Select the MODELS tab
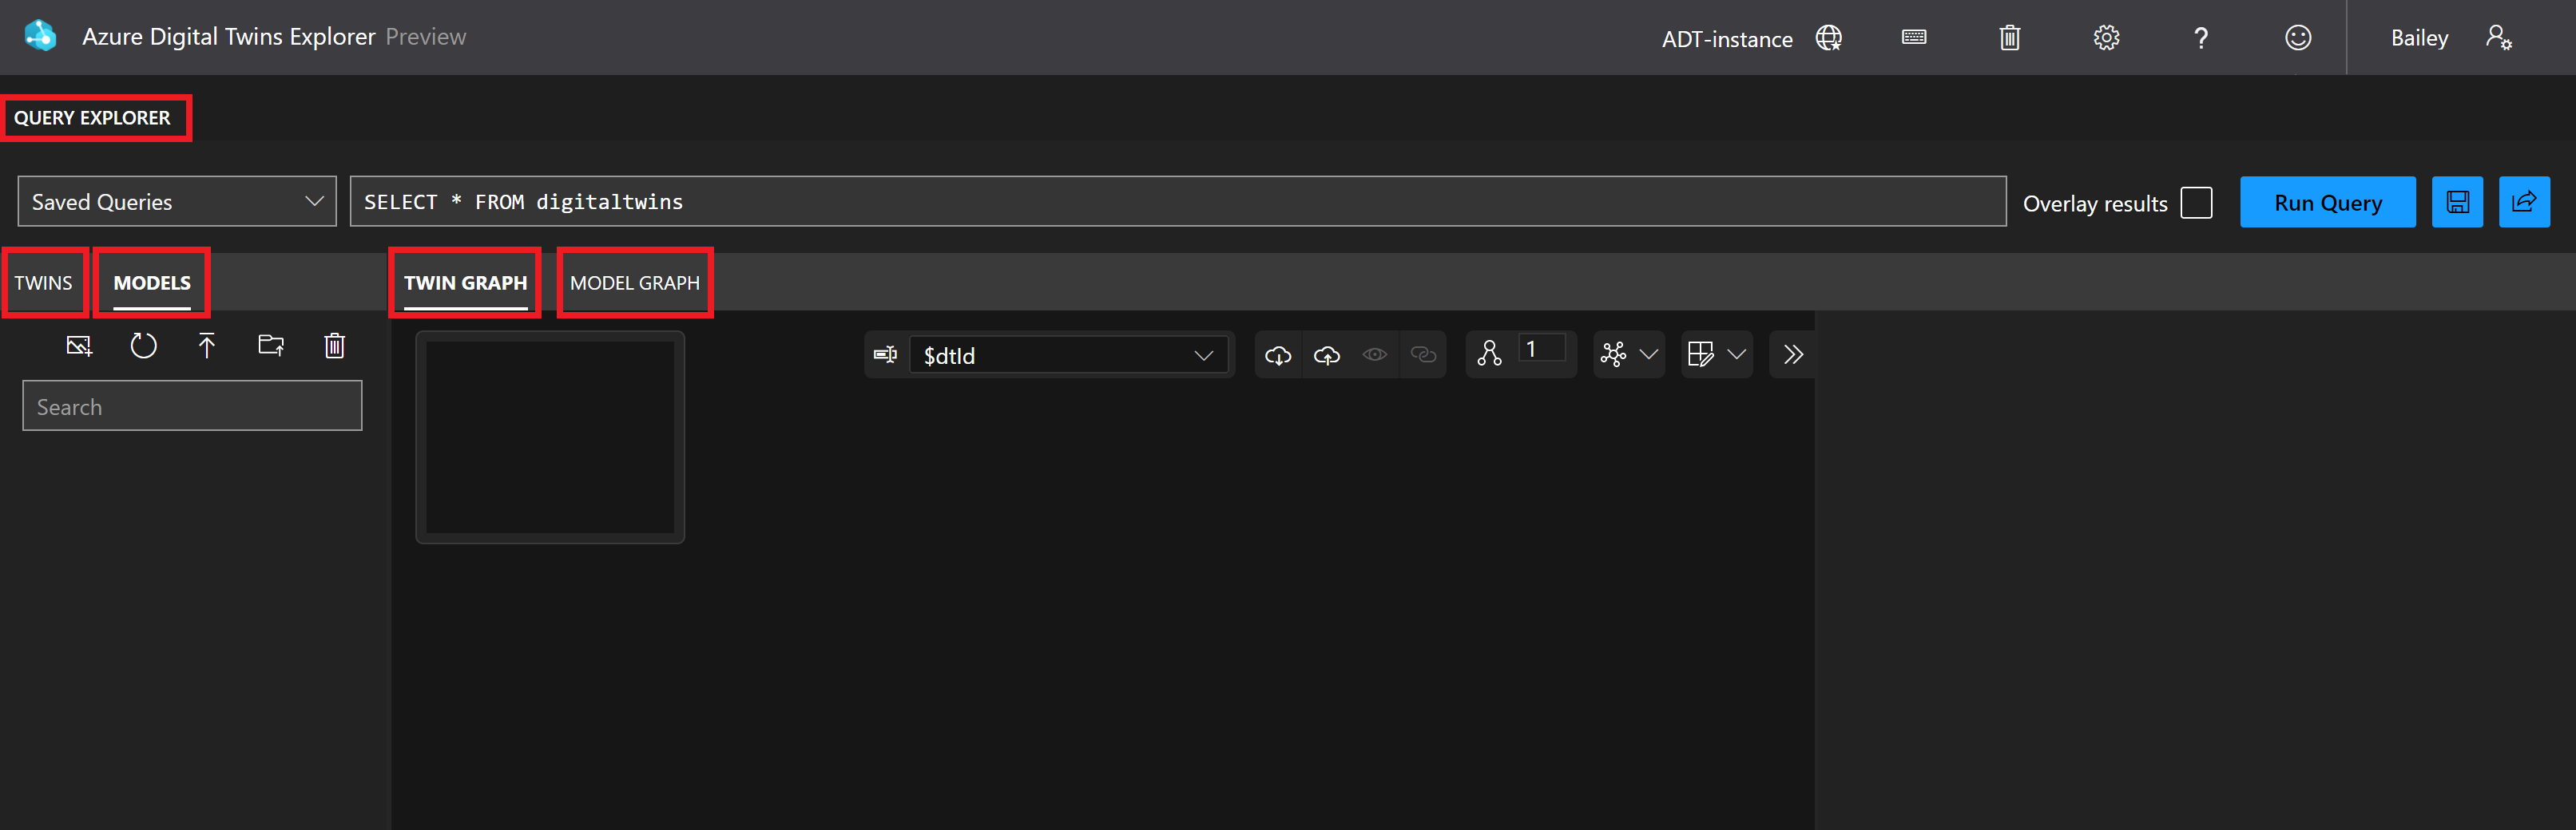 point(152,283)
